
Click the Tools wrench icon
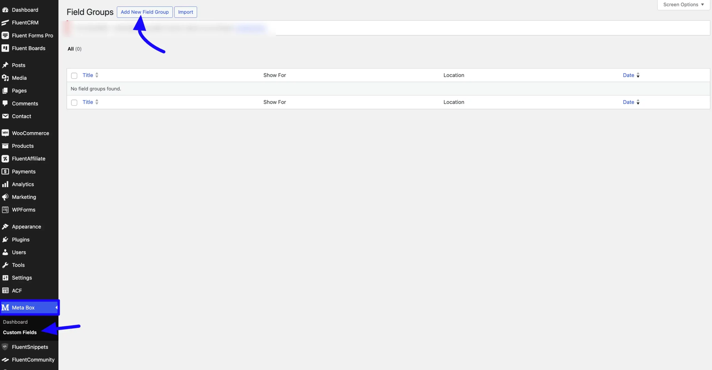[5, 265]
